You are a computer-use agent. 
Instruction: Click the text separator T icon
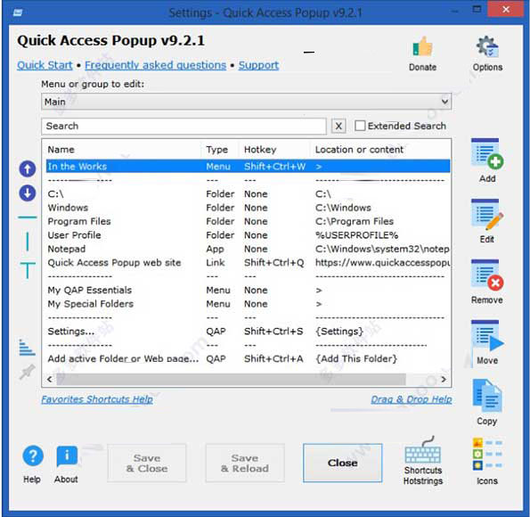pos(28,270)
